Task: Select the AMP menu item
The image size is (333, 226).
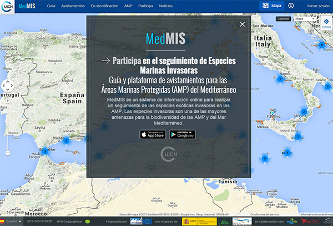Action: pyautogui.click(x=128, y=6)
